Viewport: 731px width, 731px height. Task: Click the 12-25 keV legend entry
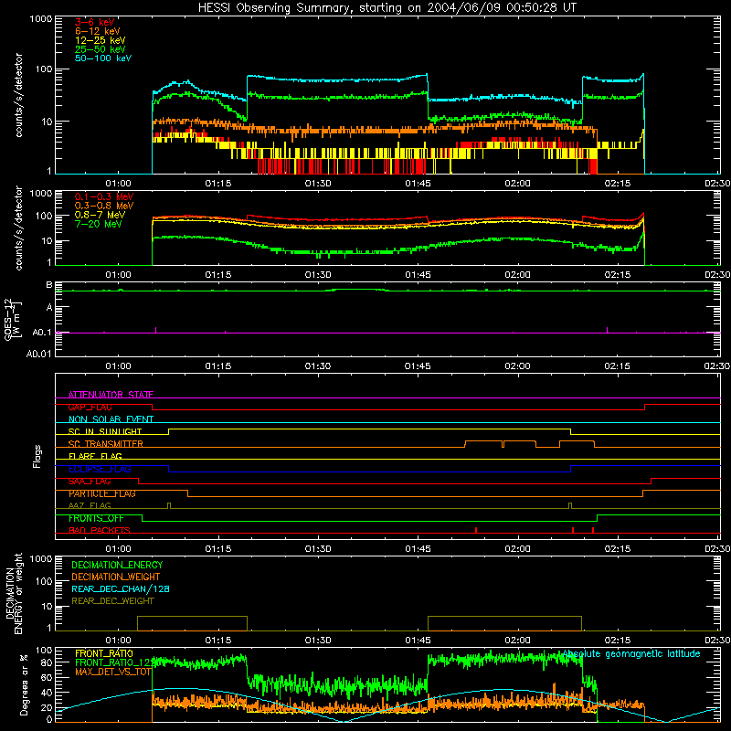(x=100, y=40)
